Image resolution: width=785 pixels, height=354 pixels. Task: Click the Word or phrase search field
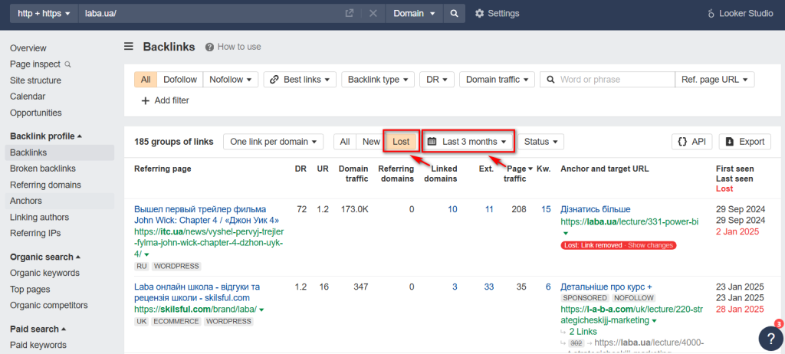(607, 79)
